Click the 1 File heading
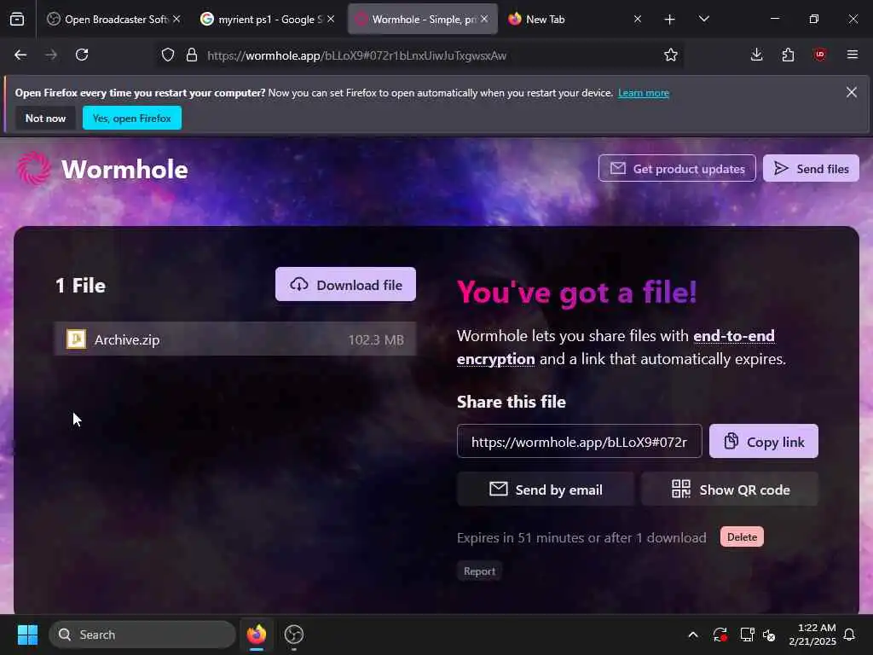This screenshot has height=655, width=873. click(x=80, y=285)
